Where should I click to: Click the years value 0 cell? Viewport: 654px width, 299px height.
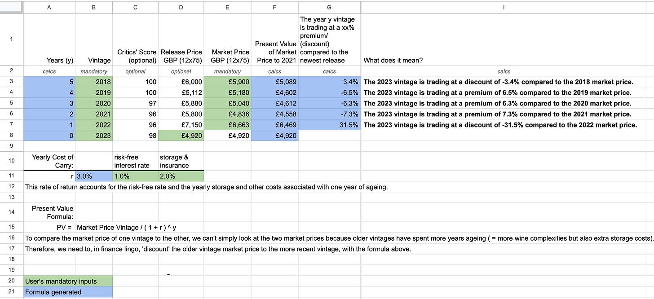coord(49,136)
